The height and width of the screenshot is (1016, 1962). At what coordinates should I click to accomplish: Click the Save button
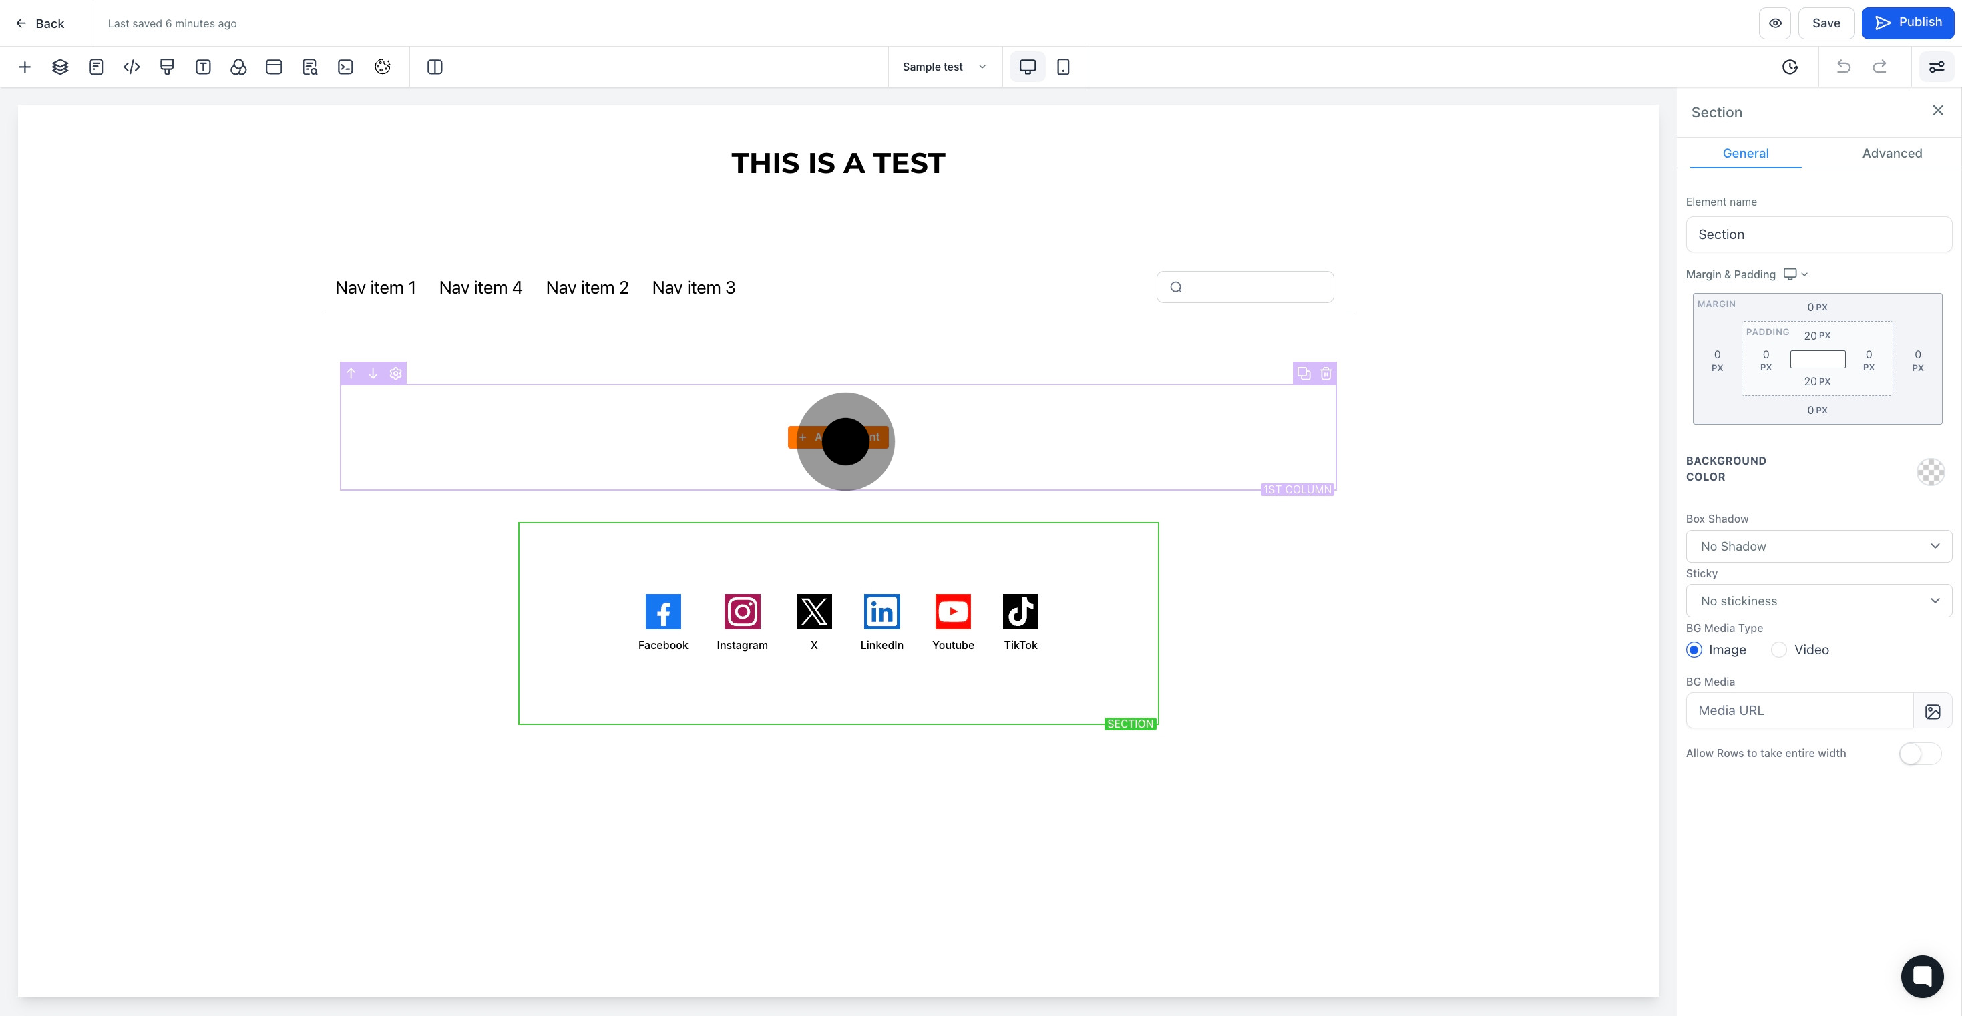click(x=1826, y=23)
